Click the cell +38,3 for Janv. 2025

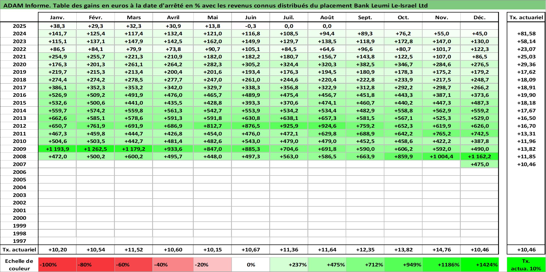57,26
